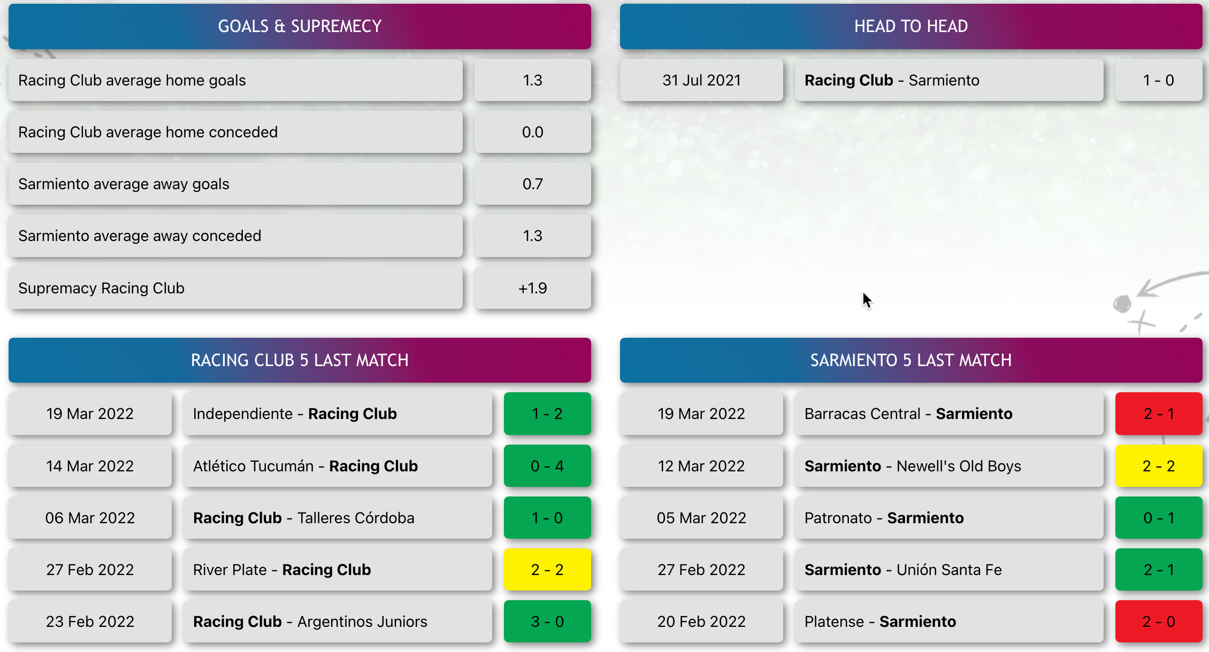Click yellow 2 - 2 River Plate score

(x=547, y=570)
